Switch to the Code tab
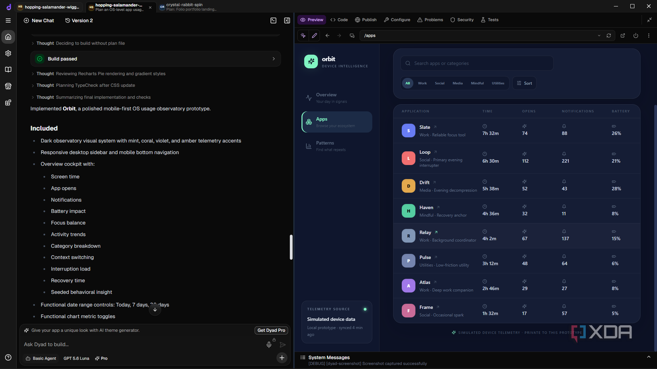The image size is (657, 369). [339, 20]
